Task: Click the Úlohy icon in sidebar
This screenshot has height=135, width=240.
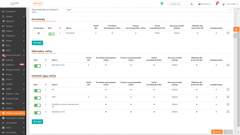Action: [3, 45]
